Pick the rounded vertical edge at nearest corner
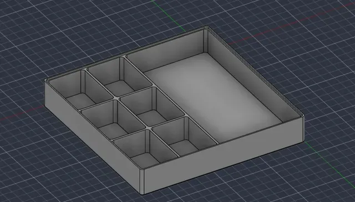Image resolution: width=355 pixels, height=202 pixels. click(142, 182)
